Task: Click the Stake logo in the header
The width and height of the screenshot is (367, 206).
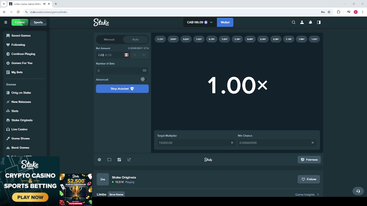Action: pyautogui.click(x=101, y=22)
